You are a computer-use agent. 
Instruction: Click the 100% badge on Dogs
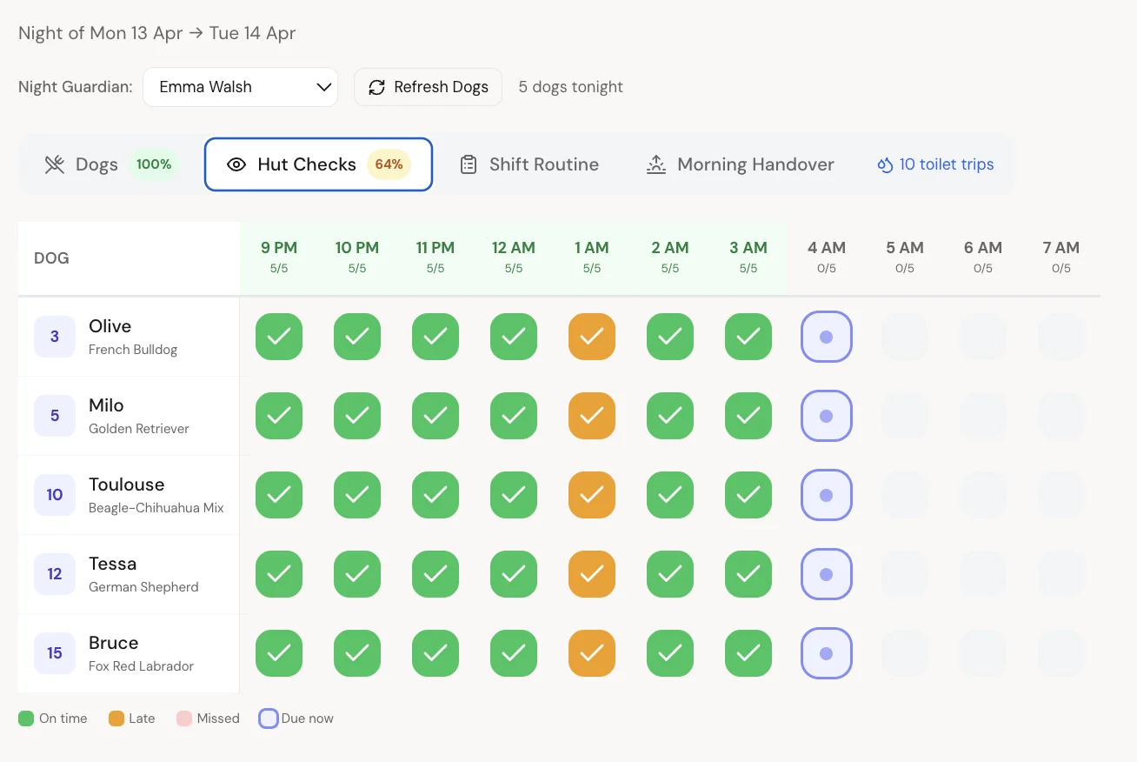(x=154, y=164)
